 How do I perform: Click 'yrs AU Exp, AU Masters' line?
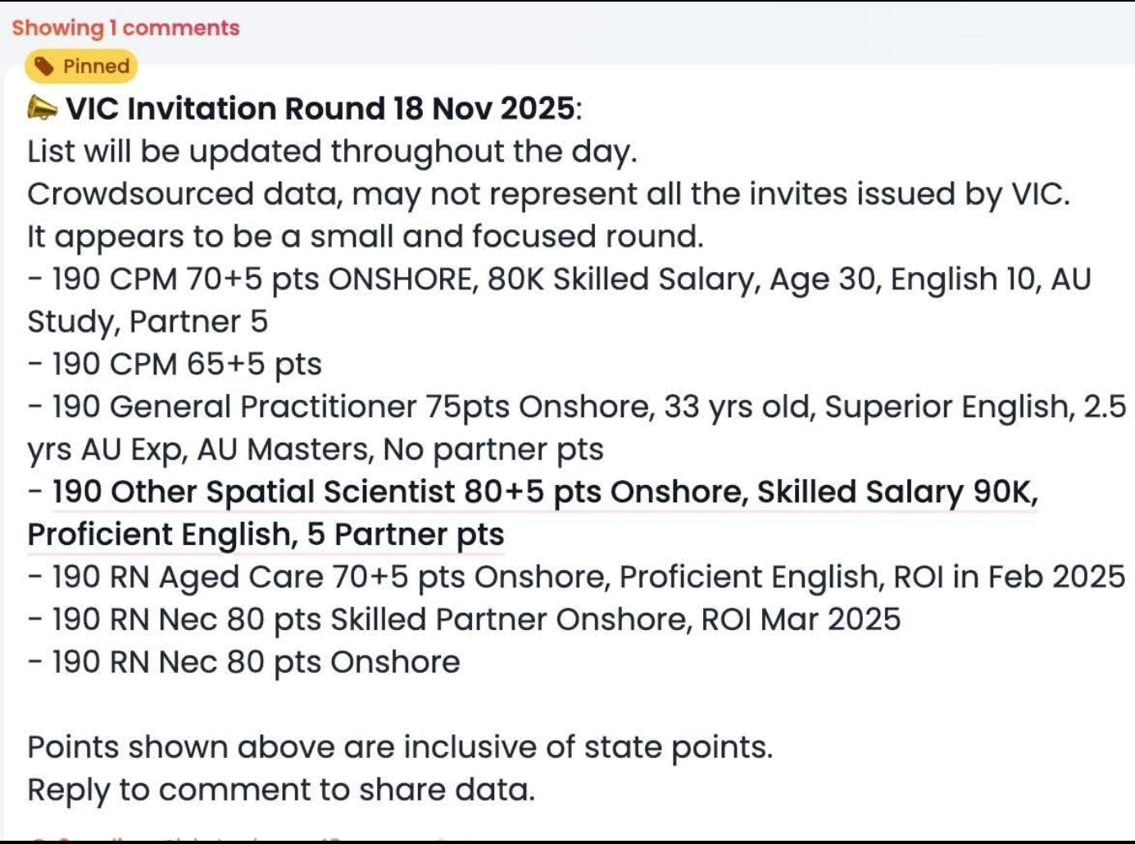click(316, 450)
